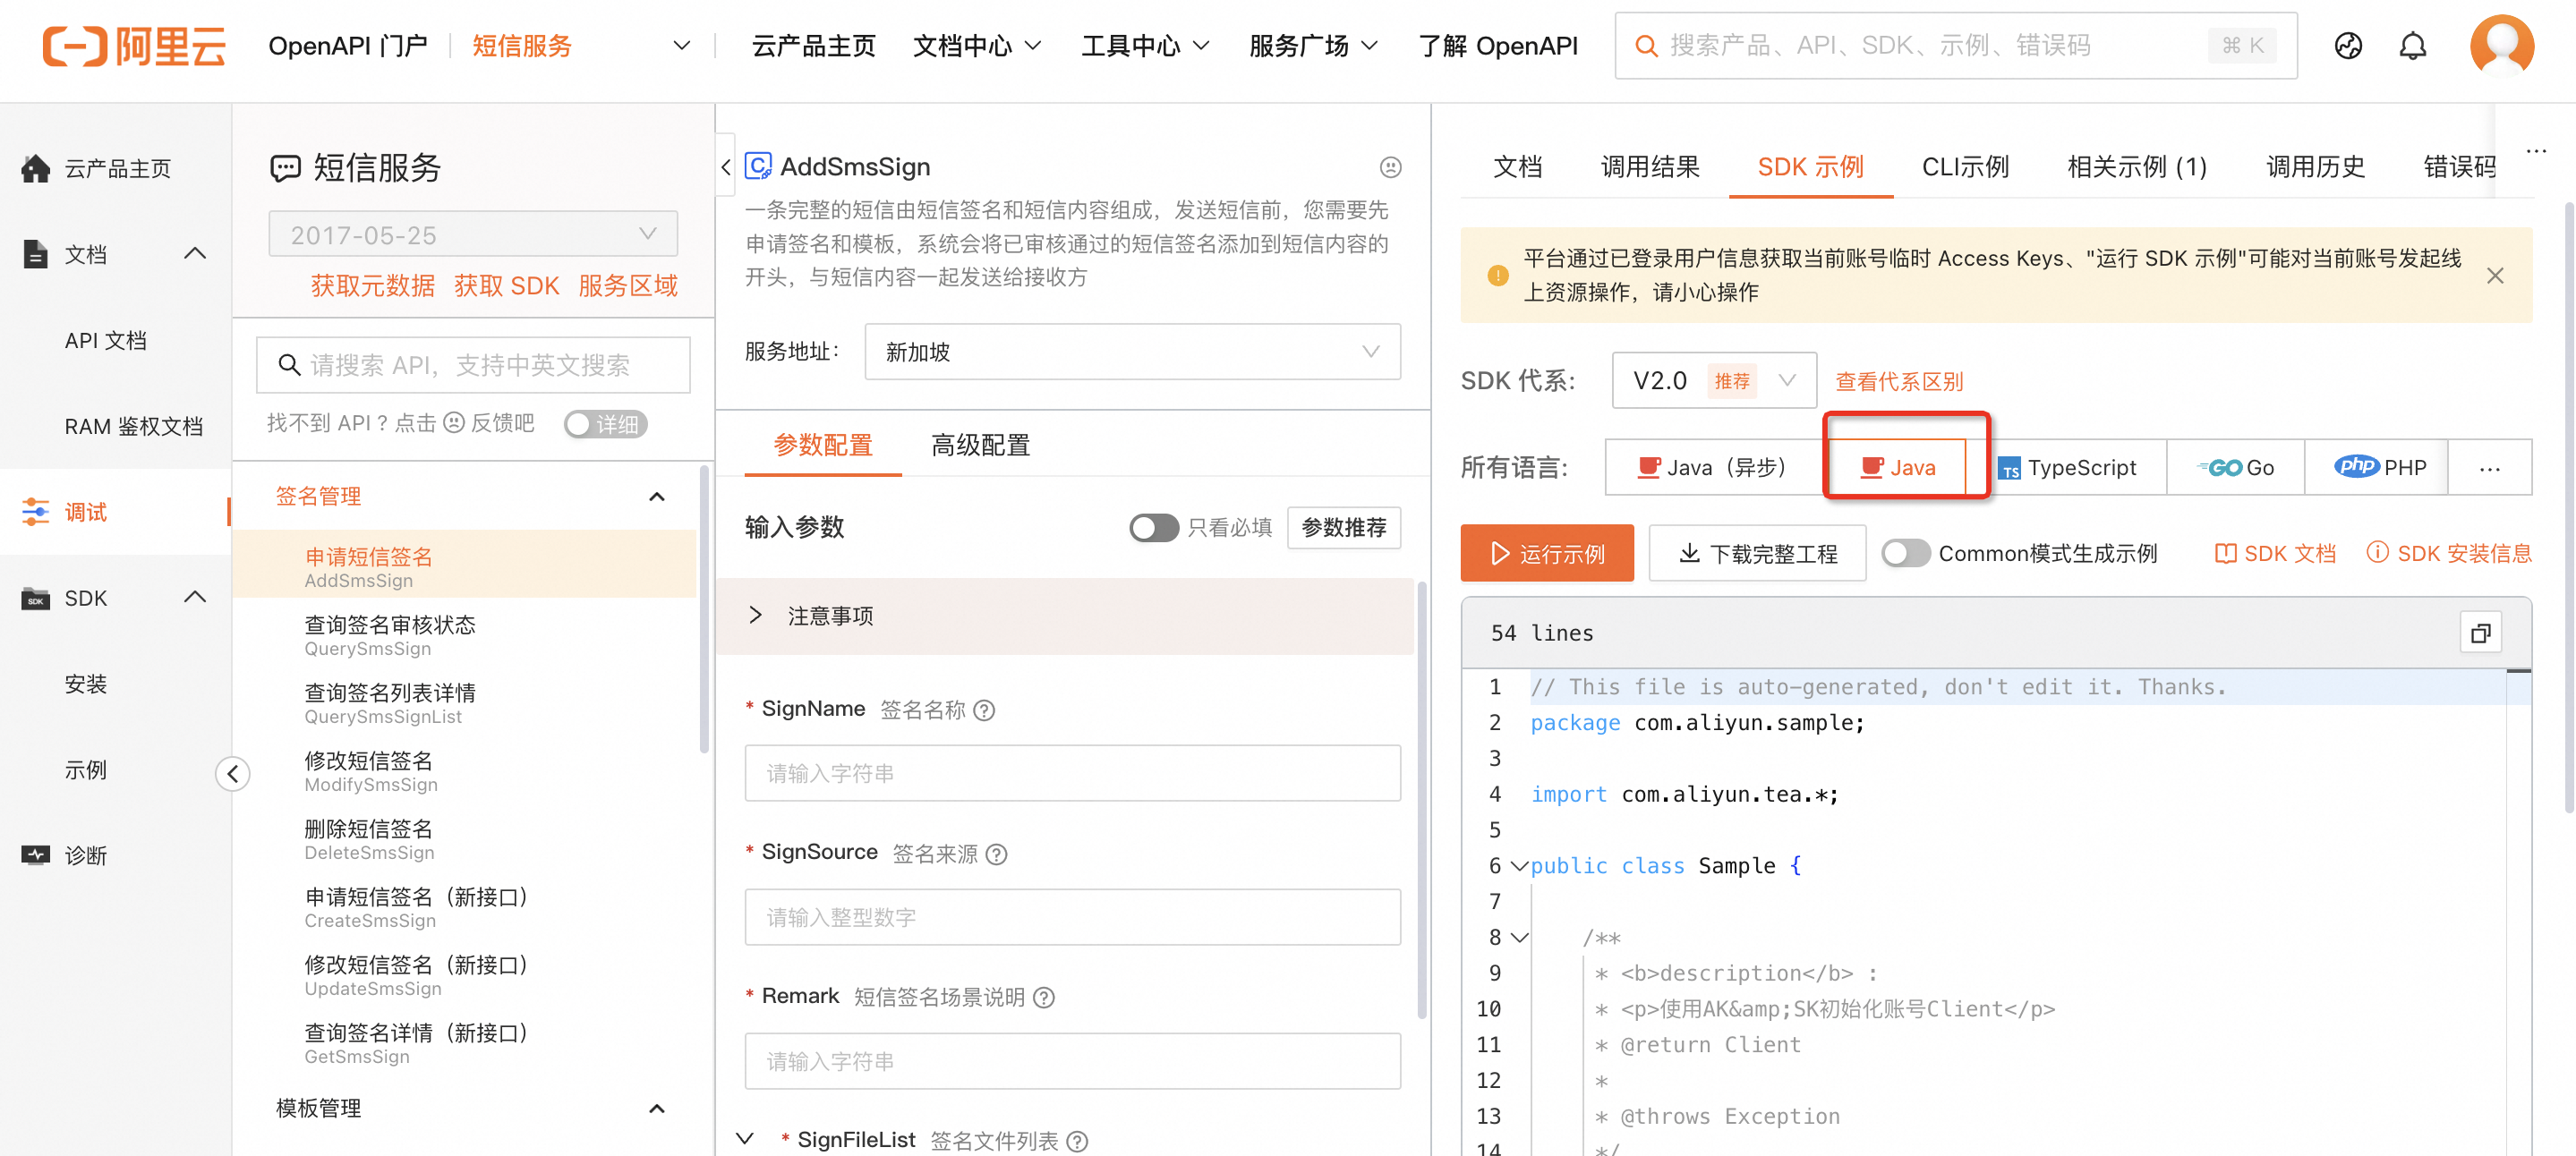
Task: Select PHP language option
Action: coord(2377,467)
